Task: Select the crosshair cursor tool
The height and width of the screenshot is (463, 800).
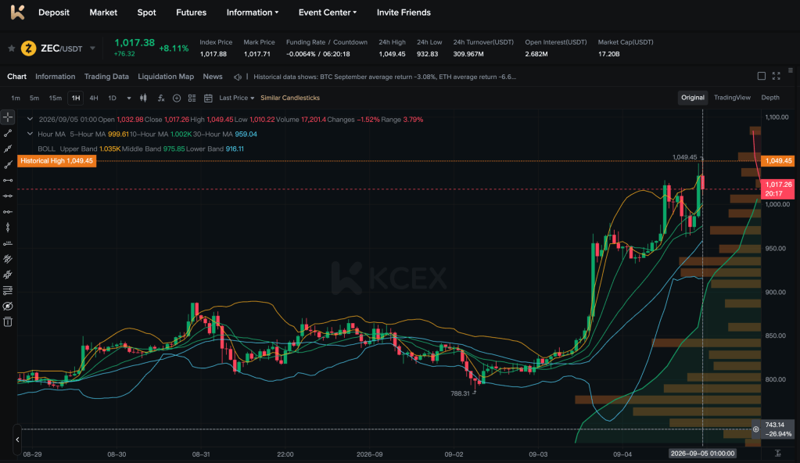Action: pyautogui.click(x=8, y=117)
